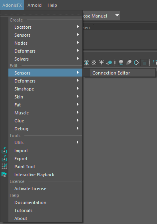
Task: Start Interactive Playback
Action: point(45,175)
